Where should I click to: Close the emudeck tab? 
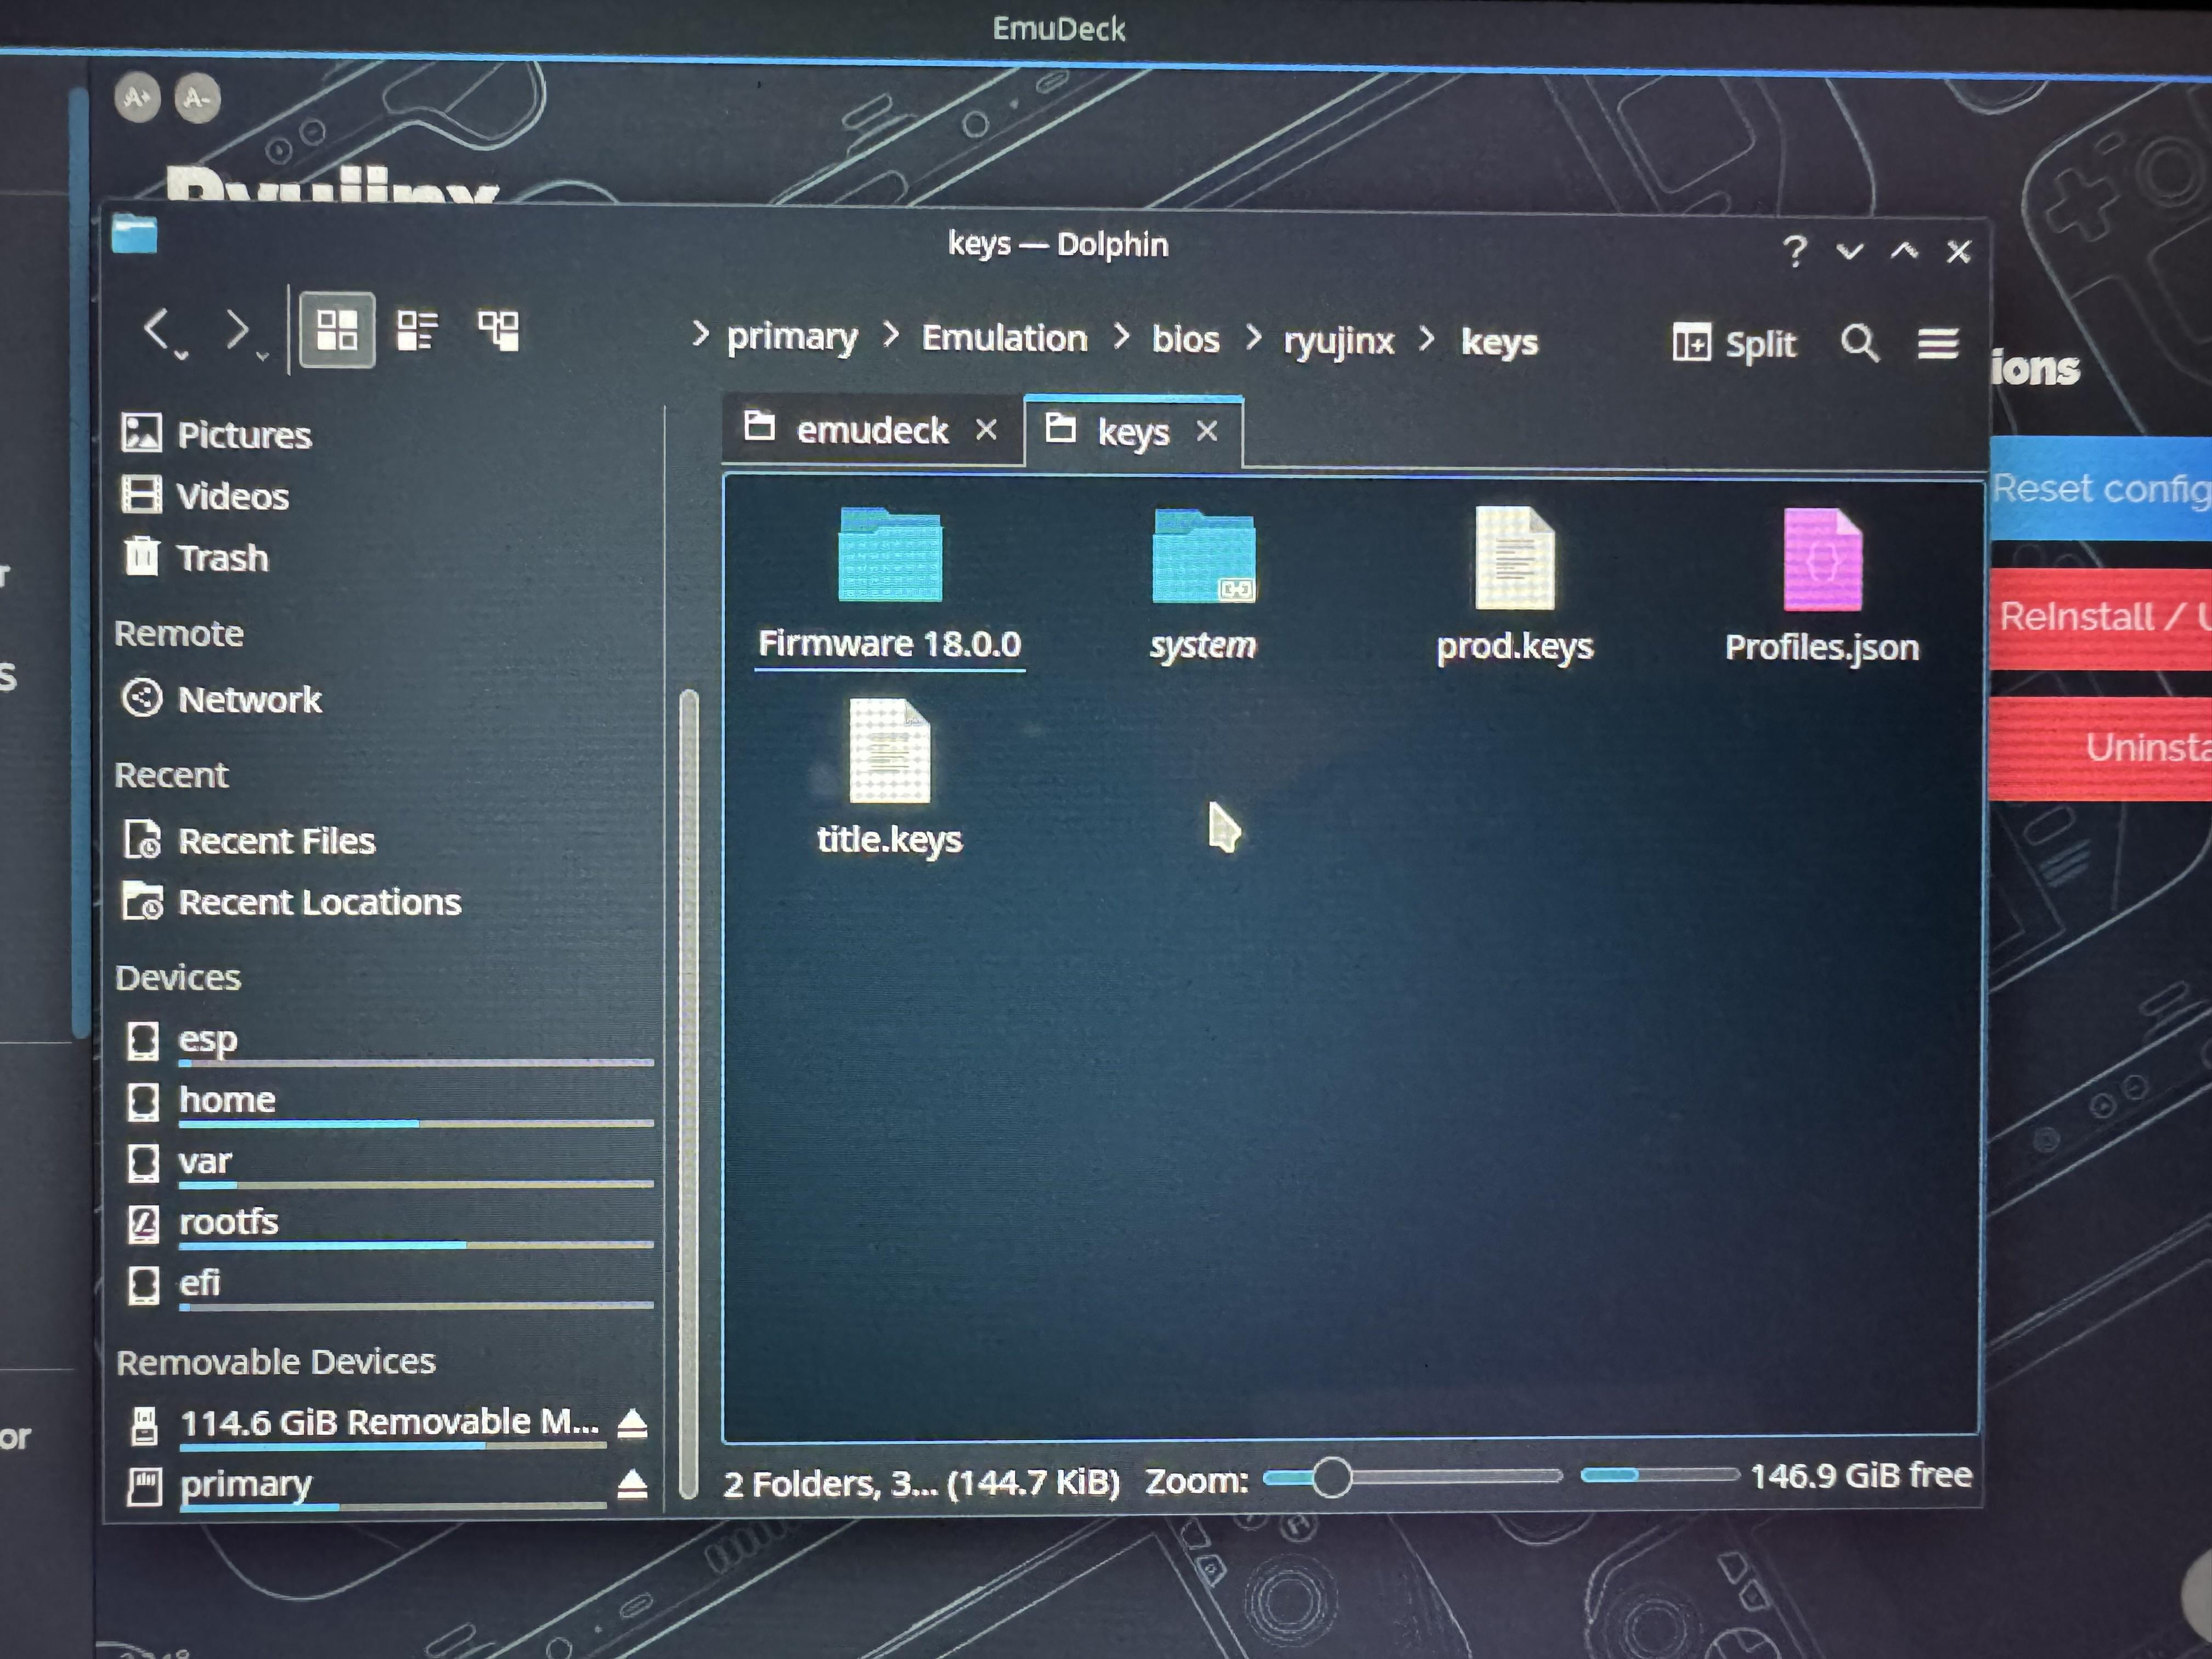tap(986, 430)
